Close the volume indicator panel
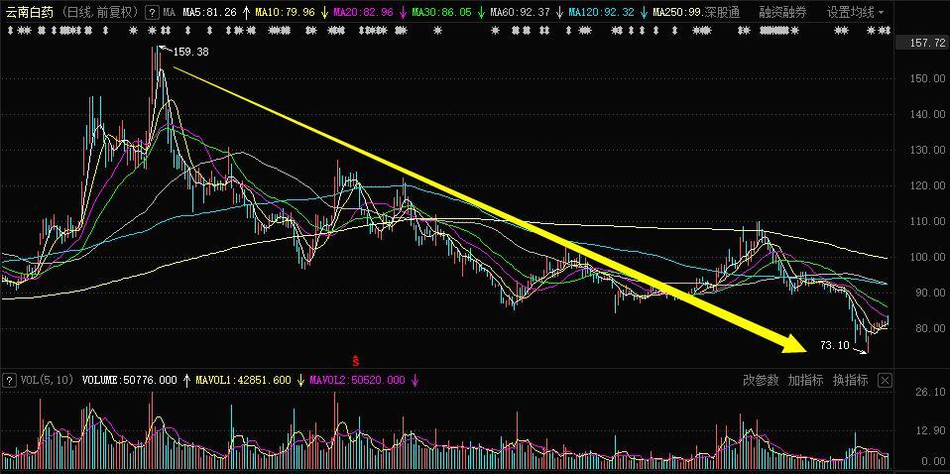 pyautogui.click(x=885, y=380)
